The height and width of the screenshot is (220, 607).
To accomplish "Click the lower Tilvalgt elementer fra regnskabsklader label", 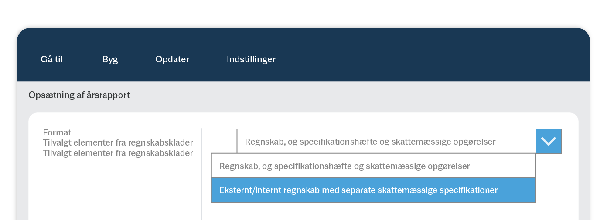I will click(118, 153).
